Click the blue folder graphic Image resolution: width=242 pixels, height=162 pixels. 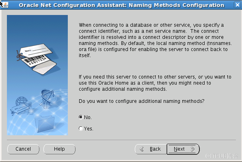click(x=45, y=124)
